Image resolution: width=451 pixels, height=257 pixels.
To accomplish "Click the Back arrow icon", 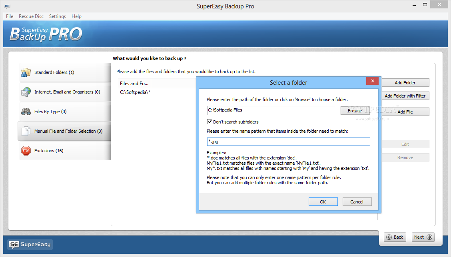I will (x=389, y=237).
